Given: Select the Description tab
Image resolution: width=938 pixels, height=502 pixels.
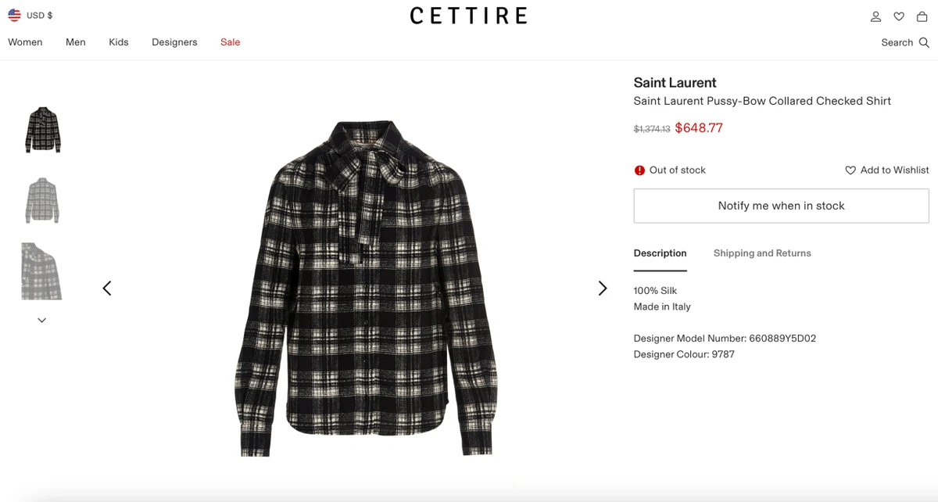Looking at the screenshot, I should coord(660,253).
